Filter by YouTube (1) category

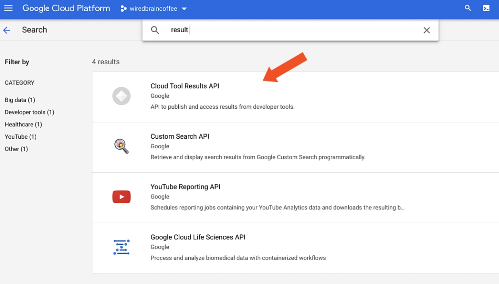click(21, 137)
